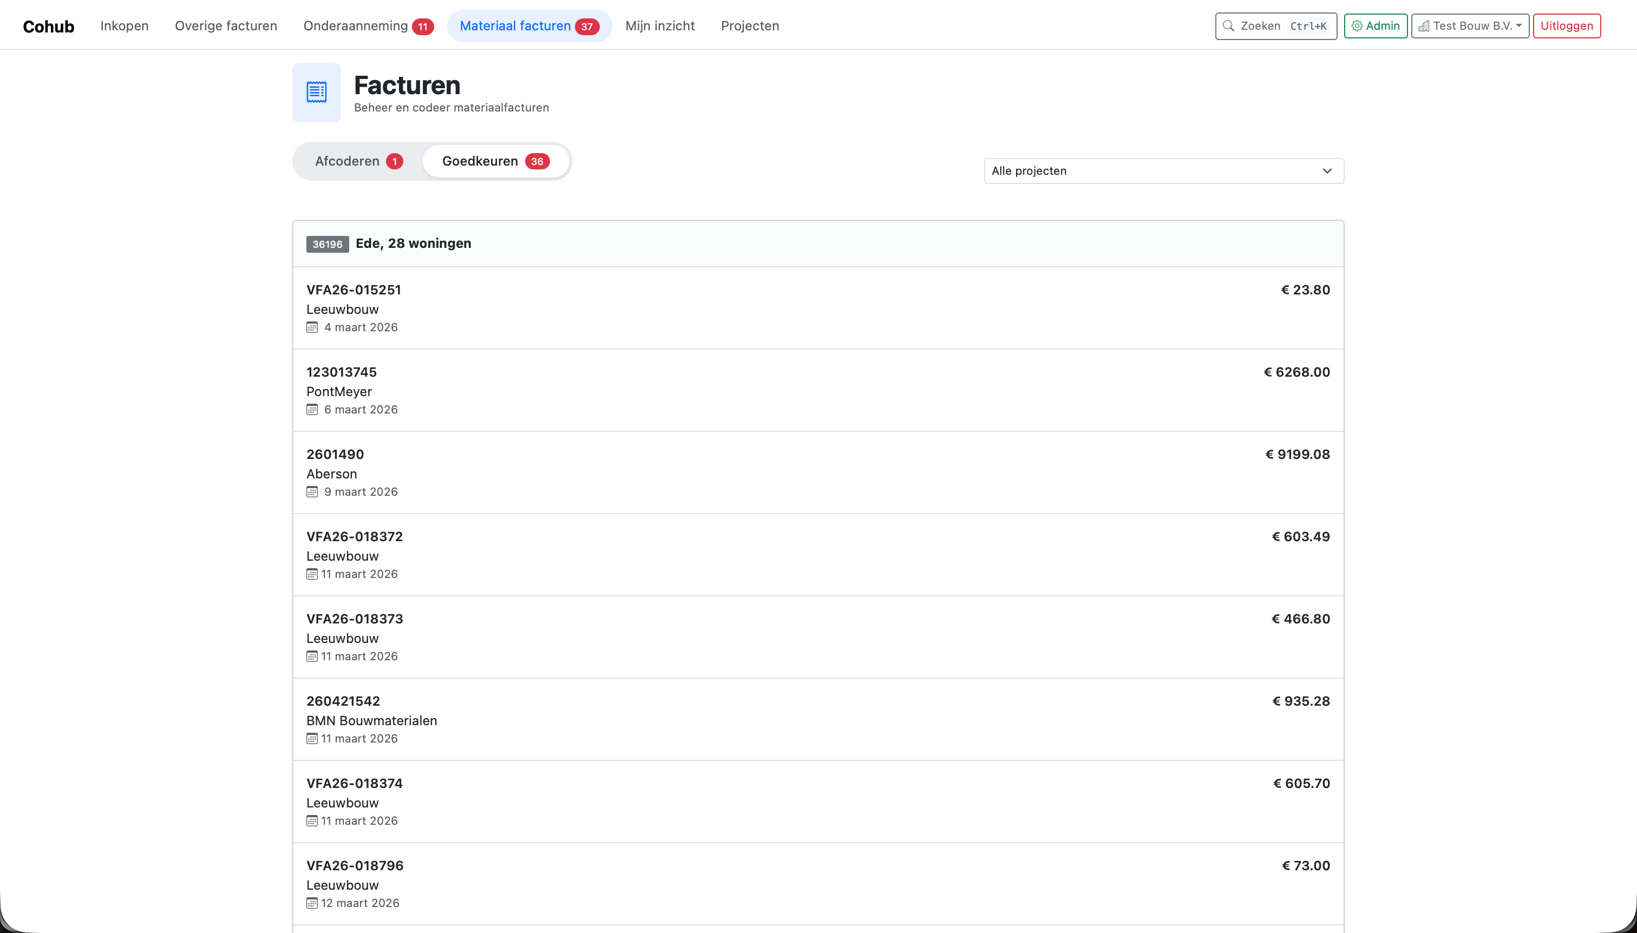The width and height of the screenshot is (1637, 933).
Task: Click the search magnifier icon
Action: pyautogui.click(x=1228, y=25)
